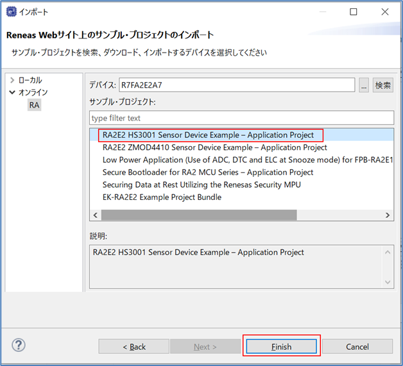This screenshot has width=403, height=366.
Task: Click the オンライン tree label
Action: click(x=33, y=92)
